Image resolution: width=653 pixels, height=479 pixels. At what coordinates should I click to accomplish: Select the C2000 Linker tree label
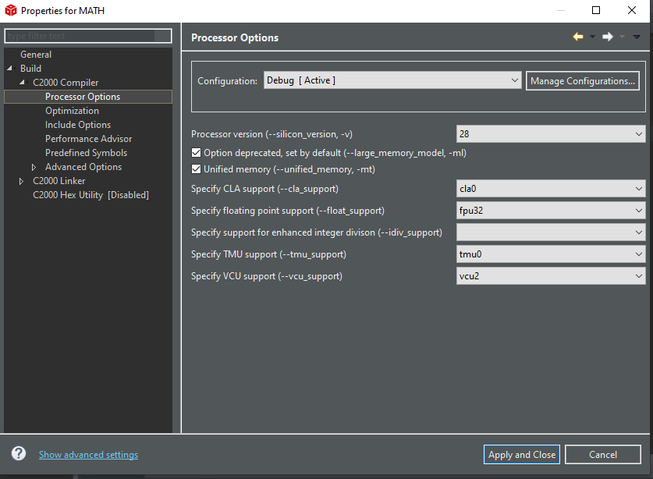click(x=59, y=181)
